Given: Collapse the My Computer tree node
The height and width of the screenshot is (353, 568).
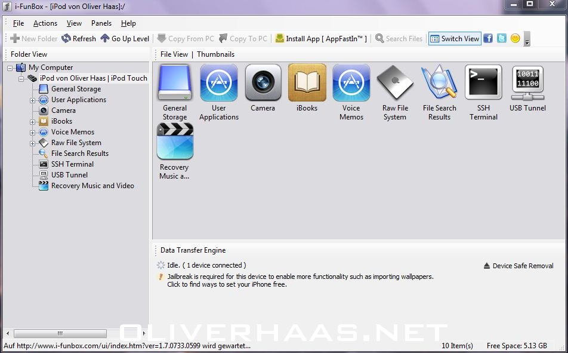Looking at the screenshot, I should pyautogui.click(x=10, y=68).
